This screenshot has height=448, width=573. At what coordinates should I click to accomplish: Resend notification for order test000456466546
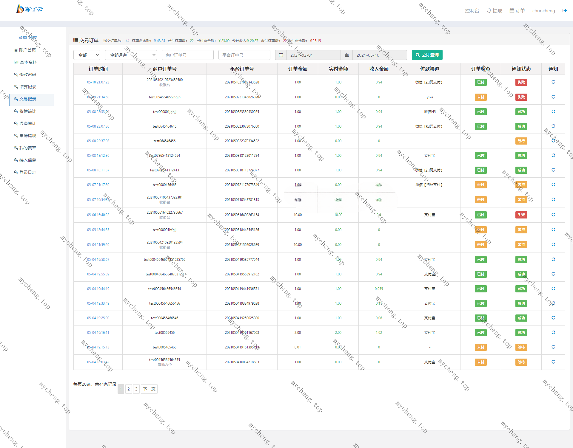(553, 318)
